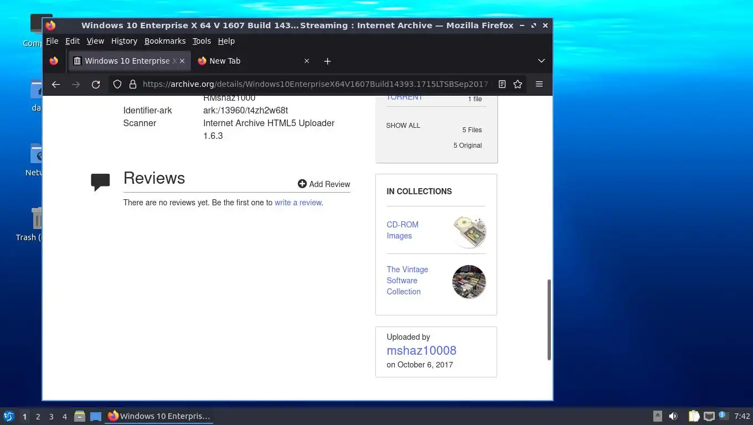This screenshot has width=753, height=425.
Task: View site security via the padlock icon
Action: point(133,84)
